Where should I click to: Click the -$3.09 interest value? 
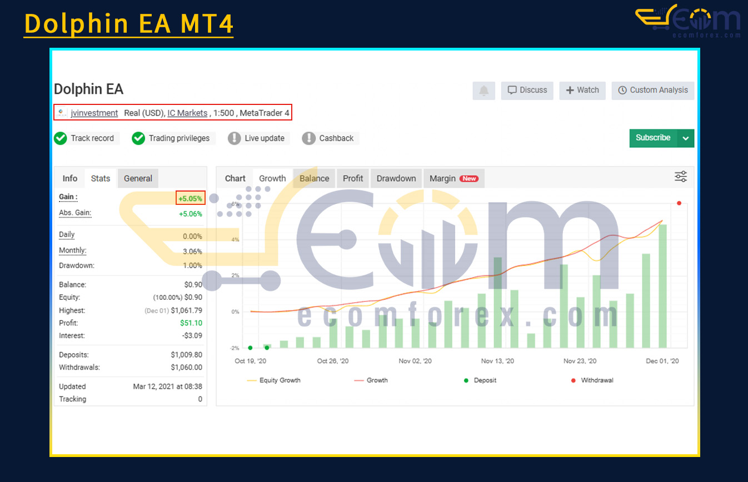(x=193, y=336)
